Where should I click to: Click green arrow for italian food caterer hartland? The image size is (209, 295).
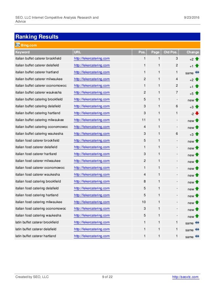click(197, 154)
